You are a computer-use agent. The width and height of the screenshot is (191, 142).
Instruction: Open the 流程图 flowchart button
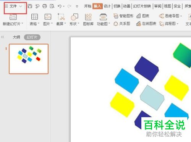[x=168, y=24]
